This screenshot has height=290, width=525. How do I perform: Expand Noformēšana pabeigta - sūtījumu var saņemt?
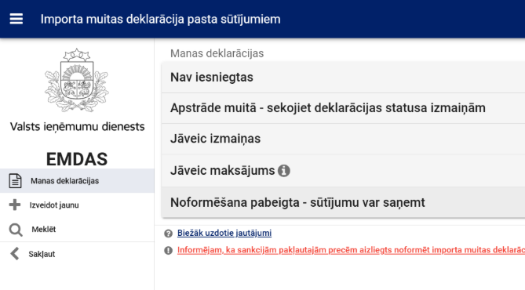point(343,202)
